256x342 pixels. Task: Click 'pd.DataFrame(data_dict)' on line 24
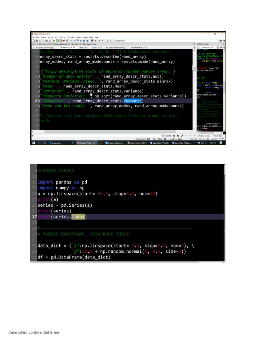pos(81,257)
